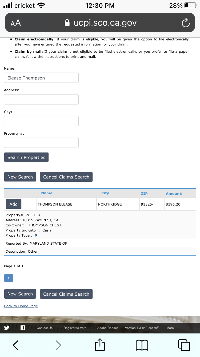Focus the Address input field

click(x=41, y=99)
